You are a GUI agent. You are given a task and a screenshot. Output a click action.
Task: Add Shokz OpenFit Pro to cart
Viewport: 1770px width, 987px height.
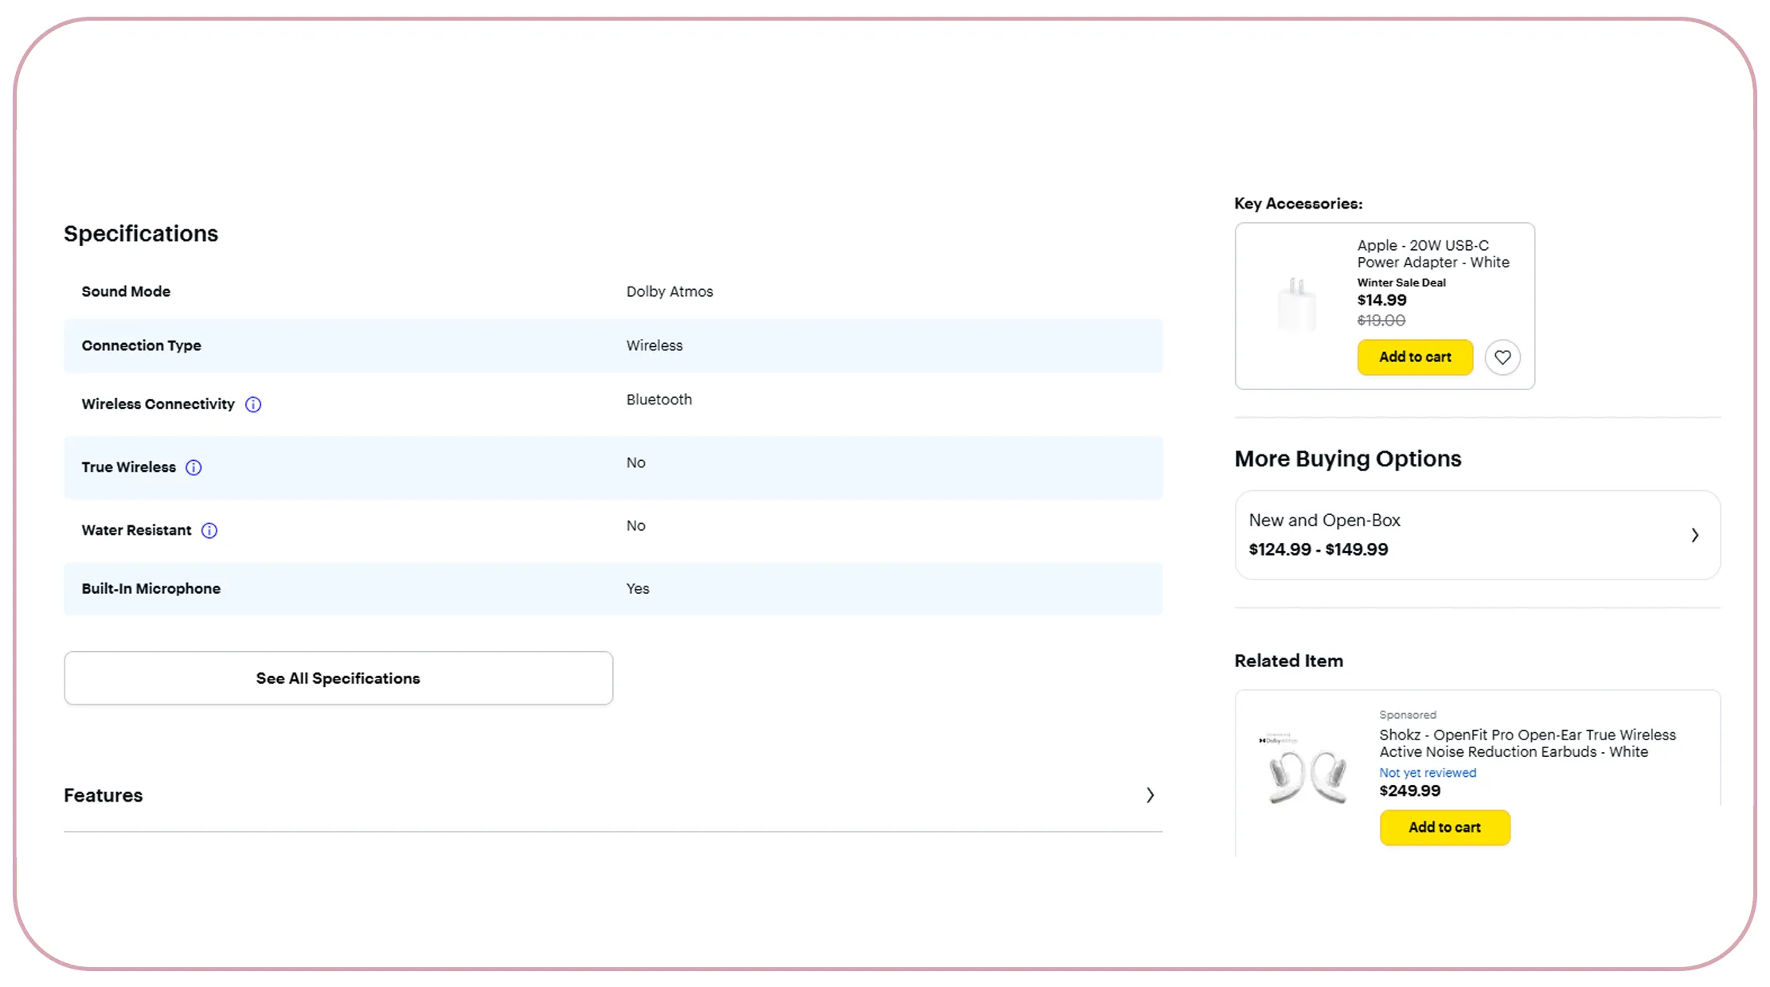pyautogui.click(x=1444, y=827)
